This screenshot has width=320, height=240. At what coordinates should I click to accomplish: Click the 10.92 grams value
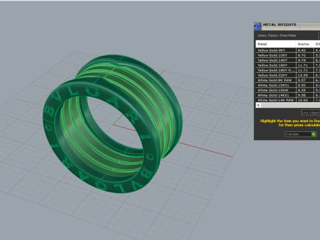pyautogui.click(x=303, y=100)
